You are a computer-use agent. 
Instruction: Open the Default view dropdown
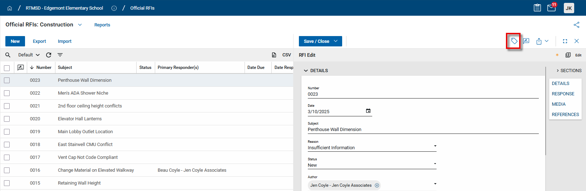(x=29, y=55)
